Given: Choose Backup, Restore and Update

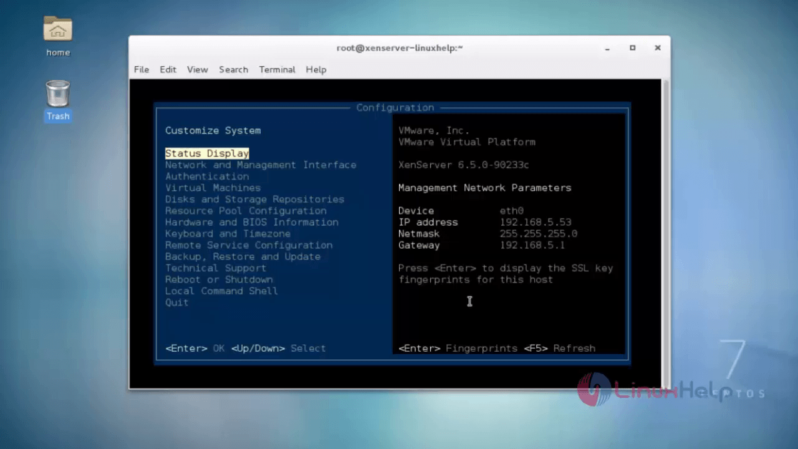Looking at the screenshot, I should point(243,256).
